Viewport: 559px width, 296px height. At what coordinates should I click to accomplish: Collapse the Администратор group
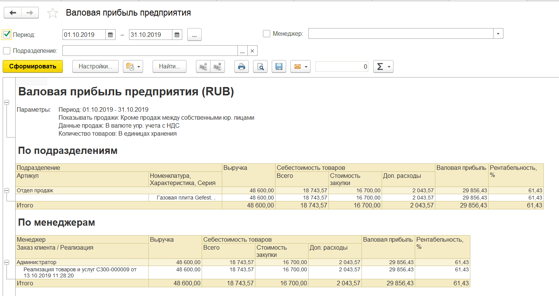(6, 262)
